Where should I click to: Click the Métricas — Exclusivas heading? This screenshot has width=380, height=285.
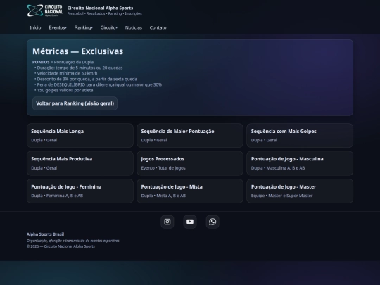click(x=78, y=51)
